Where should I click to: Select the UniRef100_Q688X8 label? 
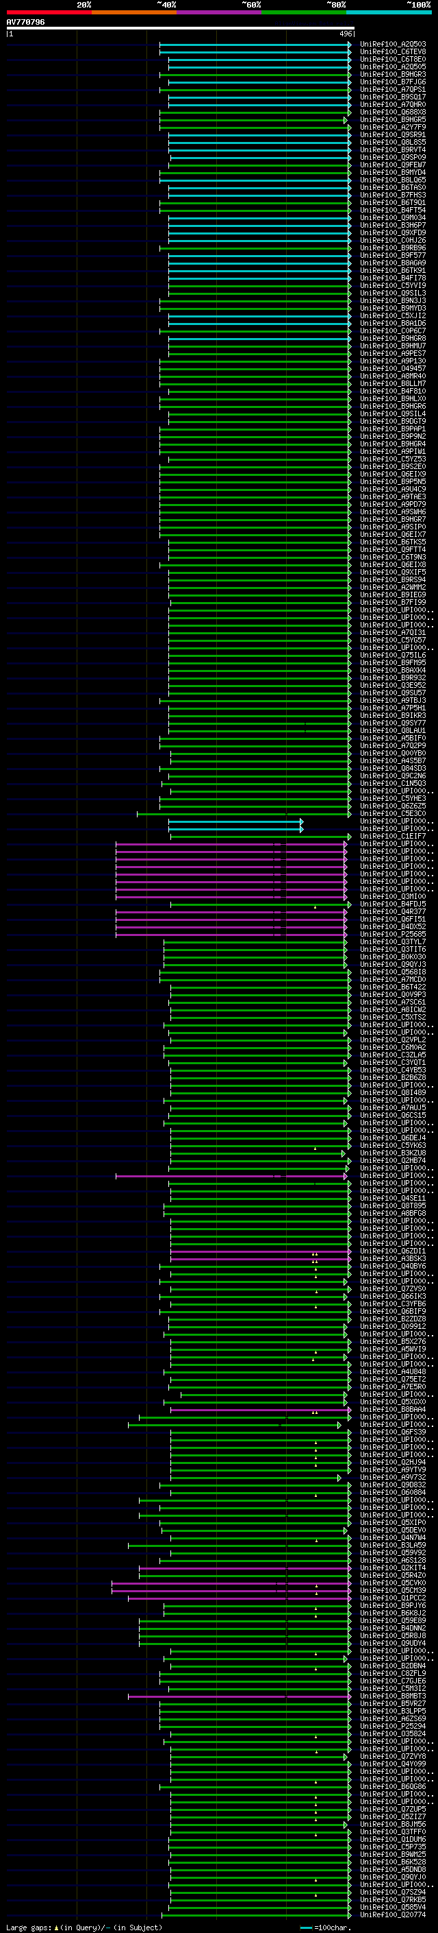point(393,112)
